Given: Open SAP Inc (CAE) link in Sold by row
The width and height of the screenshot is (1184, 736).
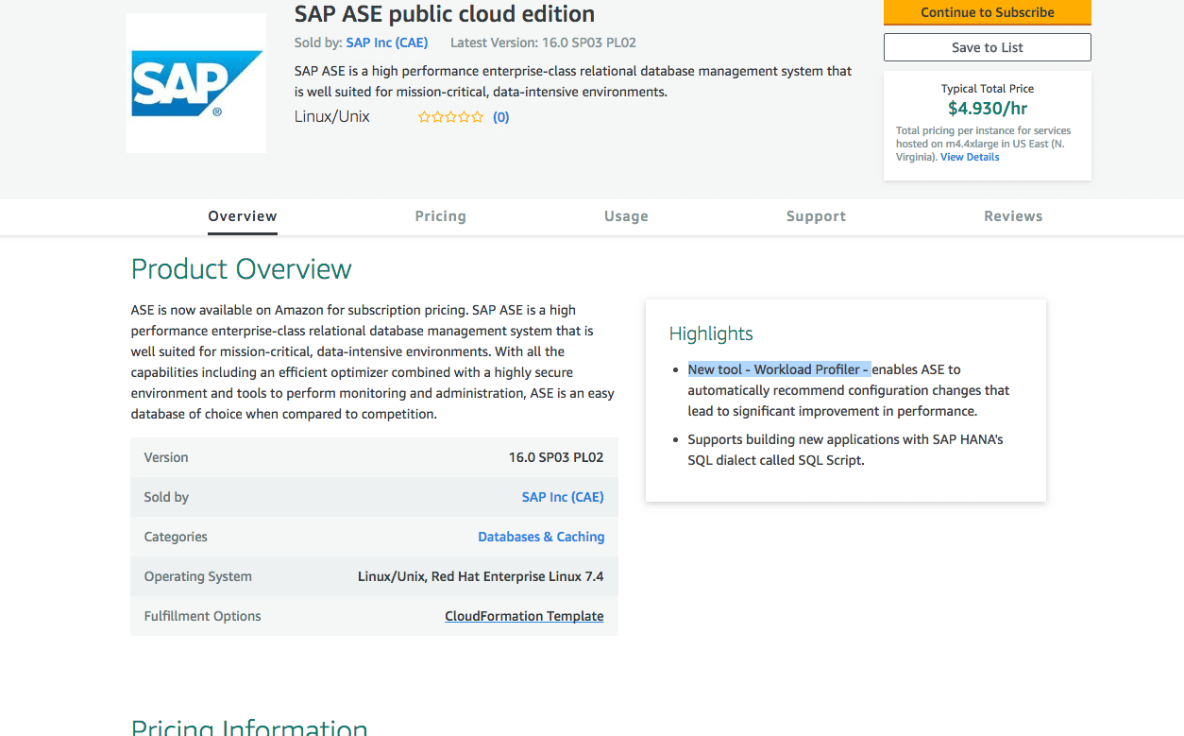Looking at the screenshot, I should 563,497.
